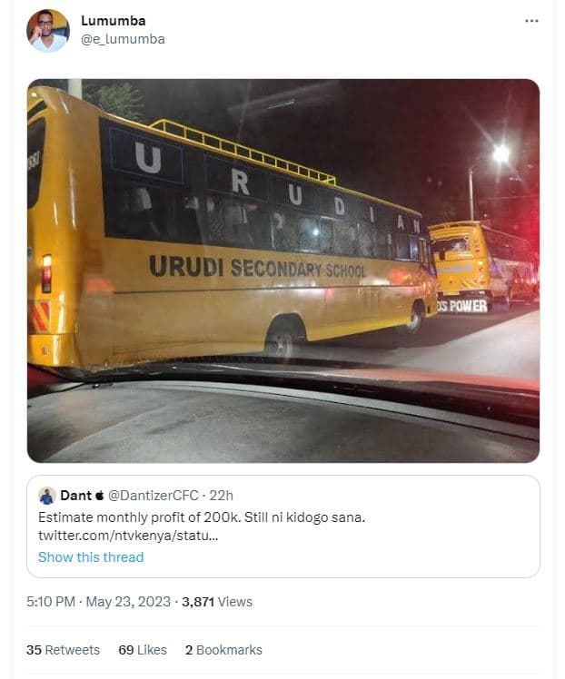
Task: Open the three-dot more options menu
Action: tap(531, 21)
